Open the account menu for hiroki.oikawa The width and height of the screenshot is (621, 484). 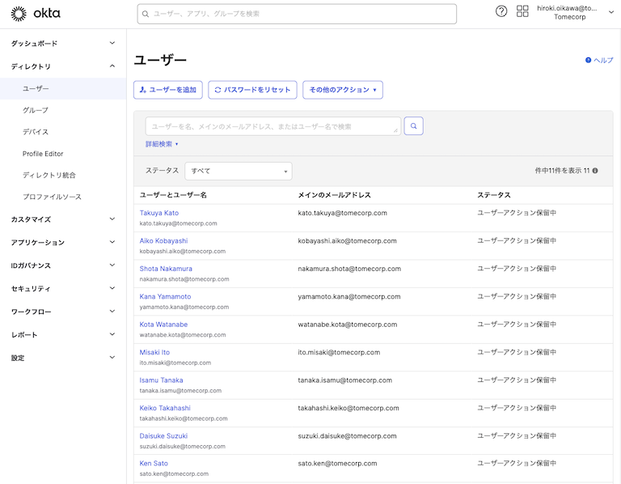[x=575, y=12]
